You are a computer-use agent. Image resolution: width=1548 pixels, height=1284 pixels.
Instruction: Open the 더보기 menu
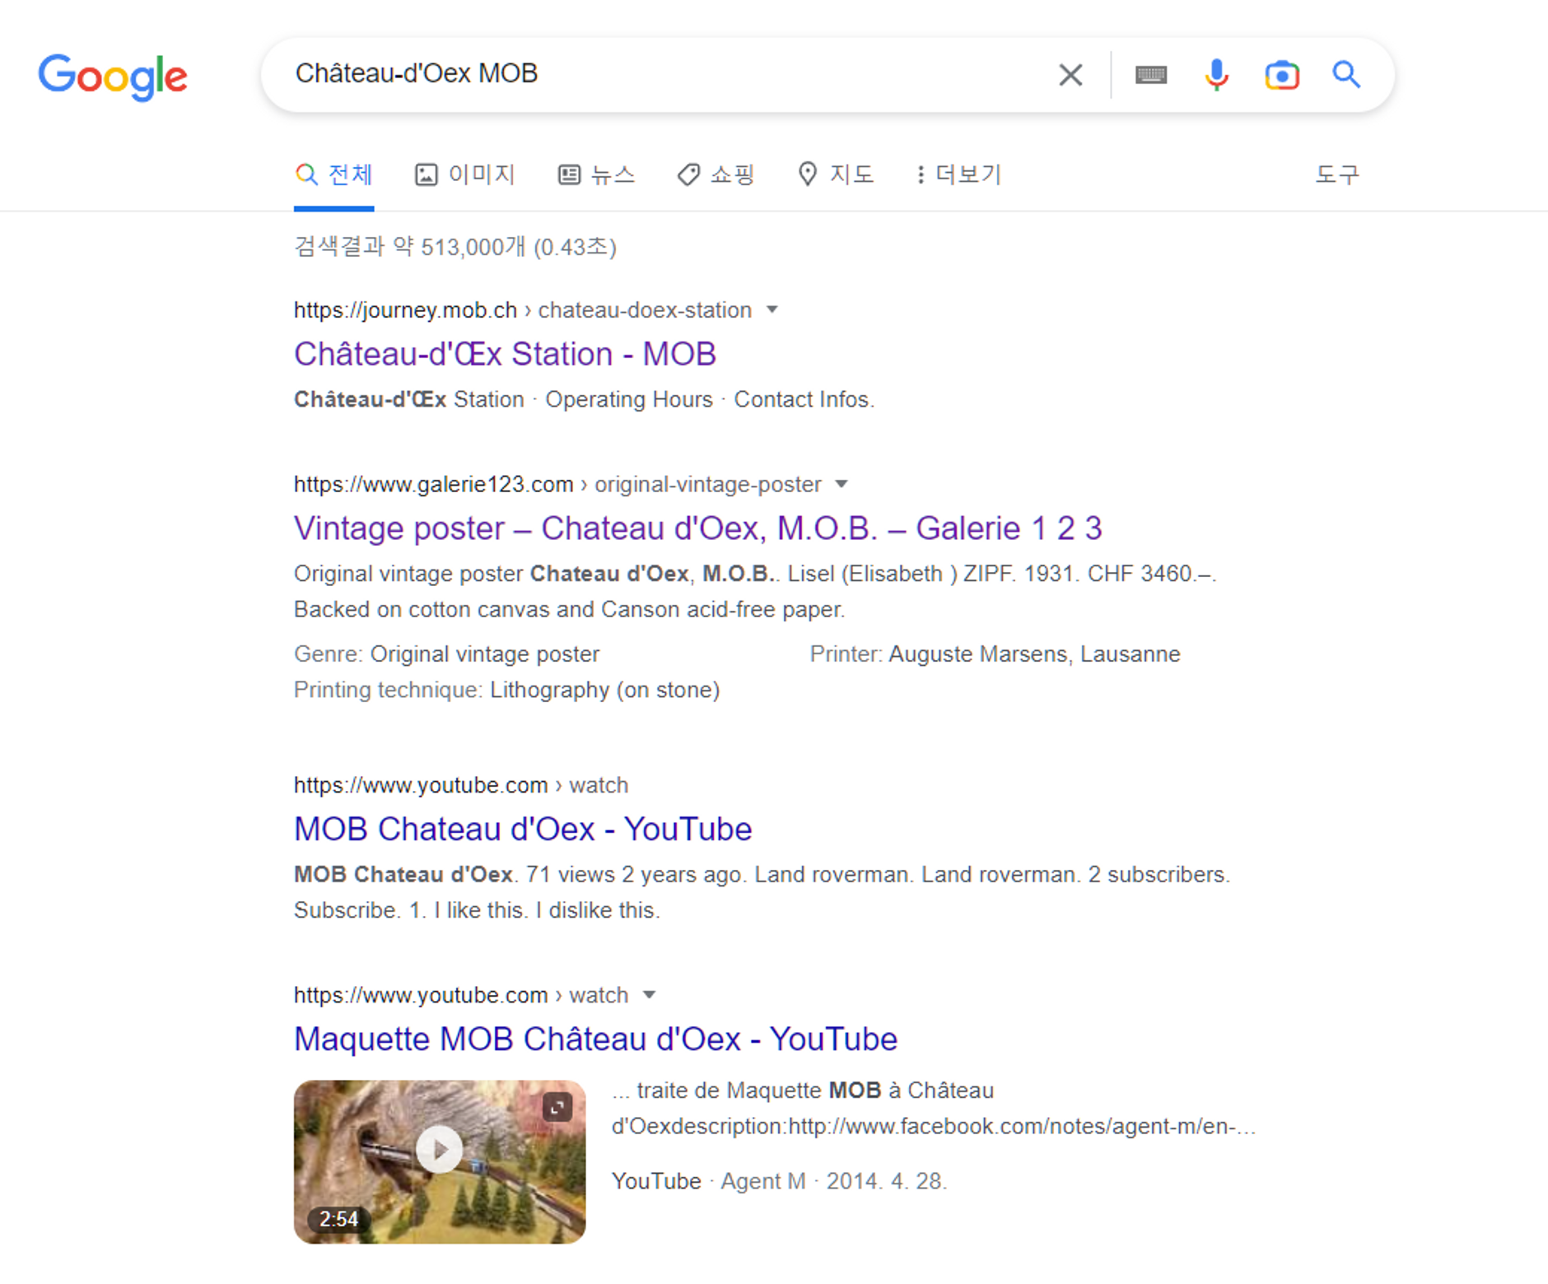[958, 174]
